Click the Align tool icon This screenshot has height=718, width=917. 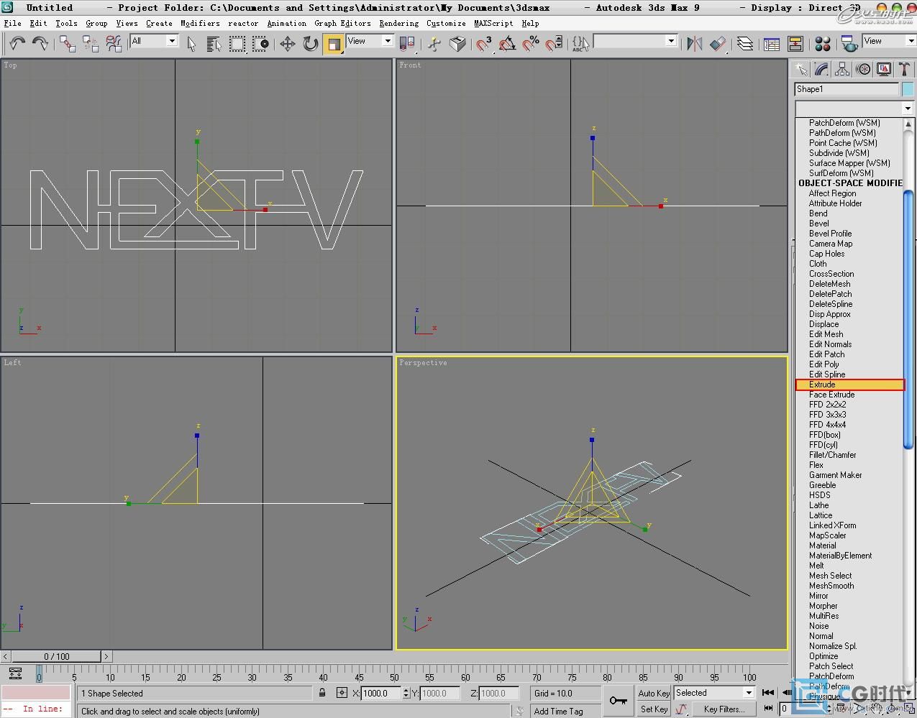[x=718, y=44]
